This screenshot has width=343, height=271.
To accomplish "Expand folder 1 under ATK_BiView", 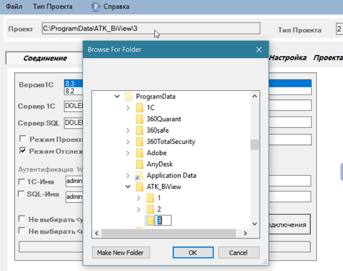I will (139, 198).
